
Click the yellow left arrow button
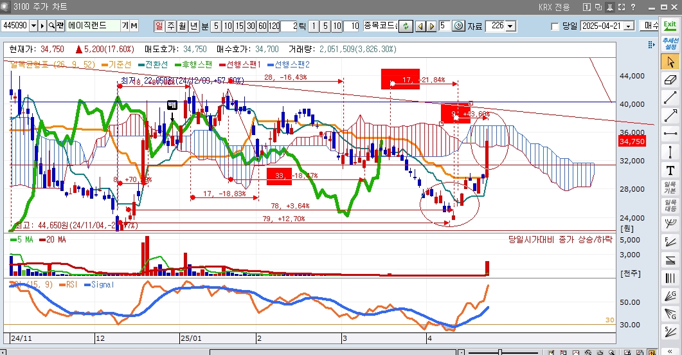pyautogui.click(x=420, y=26)
